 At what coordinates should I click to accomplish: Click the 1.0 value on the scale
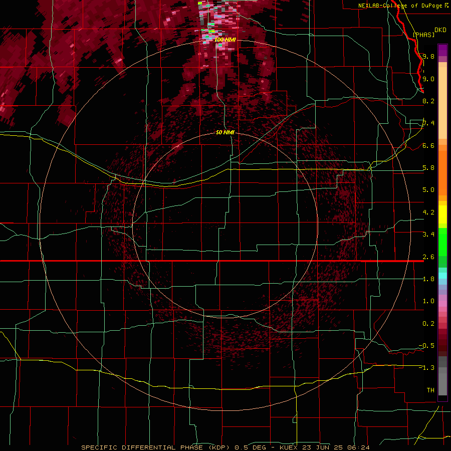[428, 301]
